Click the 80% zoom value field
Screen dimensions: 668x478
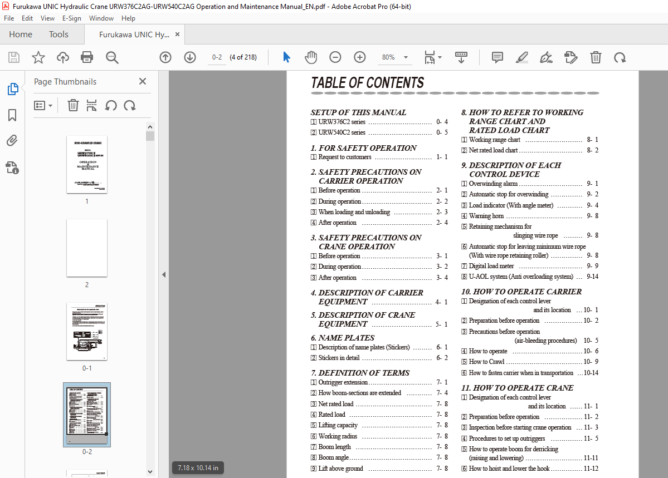click(388, 57)
